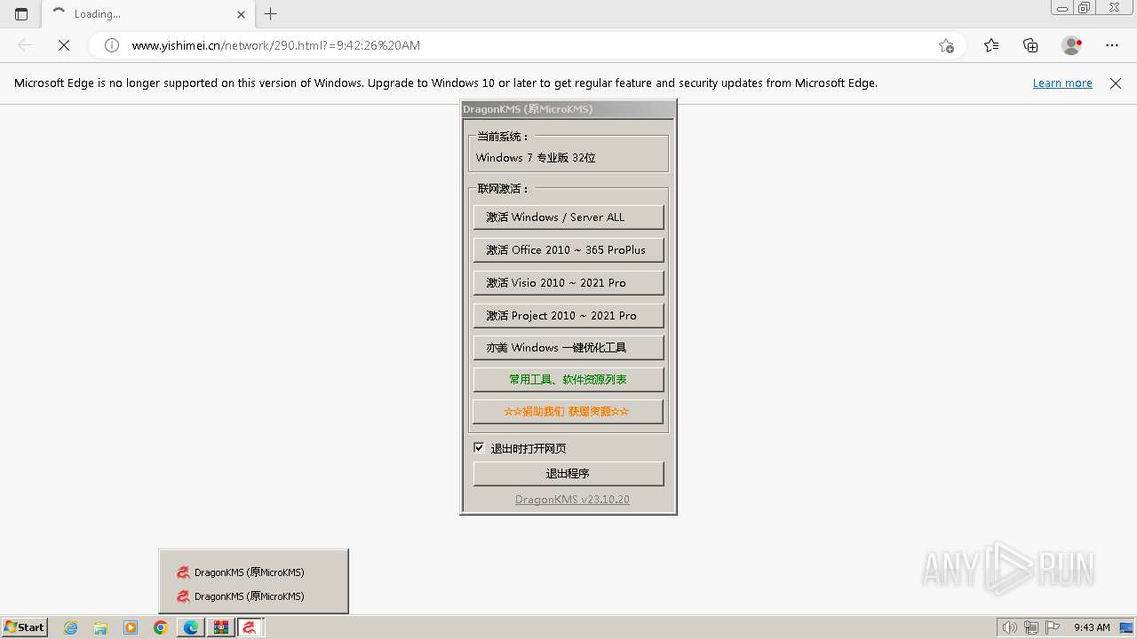Follow the Learn more link
The width and height of the screenshot is (1137, 639).
tap(1062, 83)
